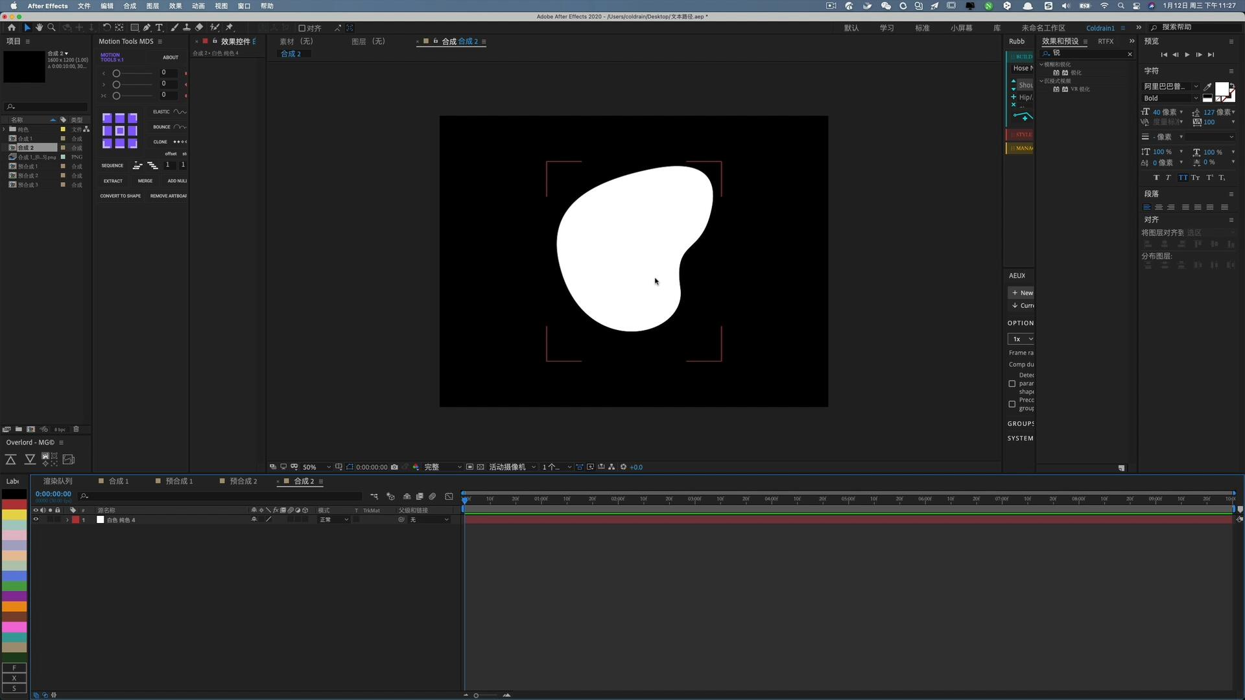Click the CONVERT TO SHAPE button
This screenshot has width=1245, height=700.
click(x=120, y=196)
